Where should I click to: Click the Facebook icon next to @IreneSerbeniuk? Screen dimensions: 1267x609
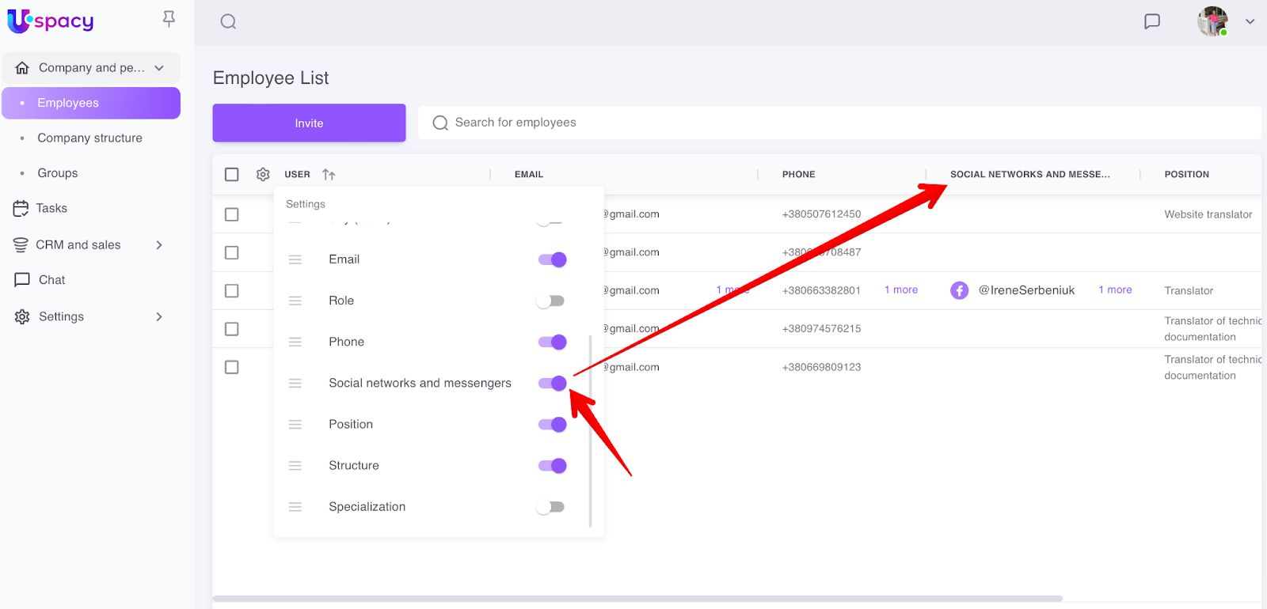coord(959,290)
